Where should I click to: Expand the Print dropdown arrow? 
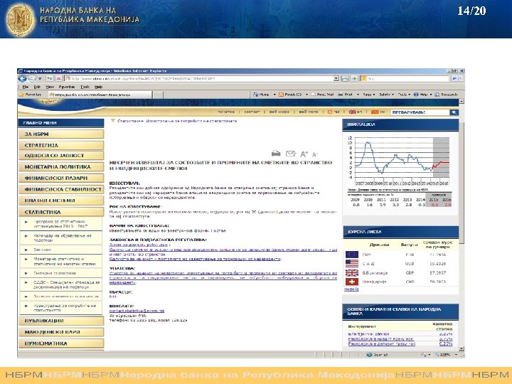click(x=358, y=95)
